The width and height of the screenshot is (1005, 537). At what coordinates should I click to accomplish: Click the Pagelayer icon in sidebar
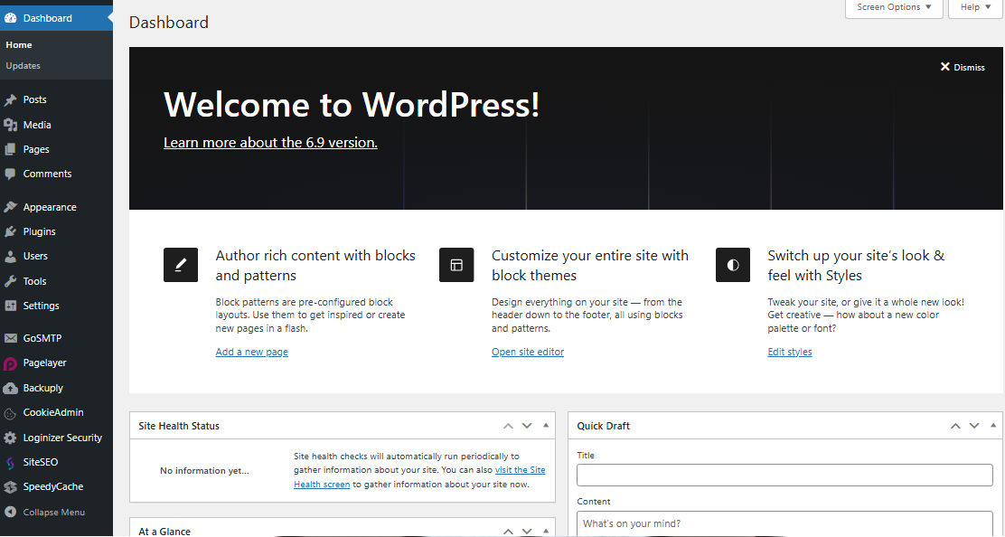[x=10, y=363]
